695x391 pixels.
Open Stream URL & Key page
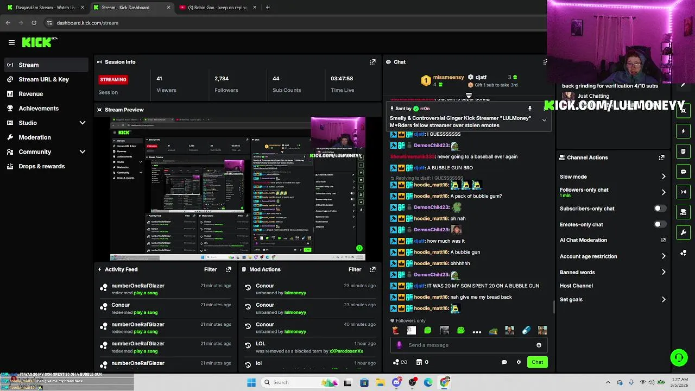coord(46,79)
